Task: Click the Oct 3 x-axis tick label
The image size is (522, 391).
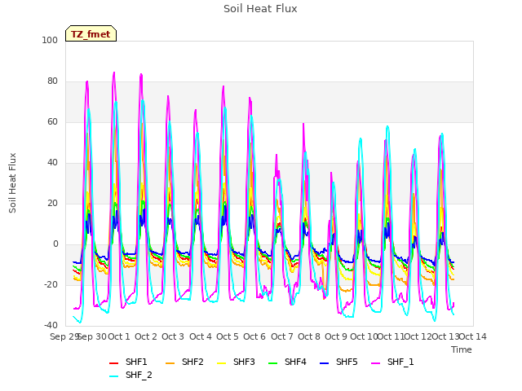Action: 173,336
